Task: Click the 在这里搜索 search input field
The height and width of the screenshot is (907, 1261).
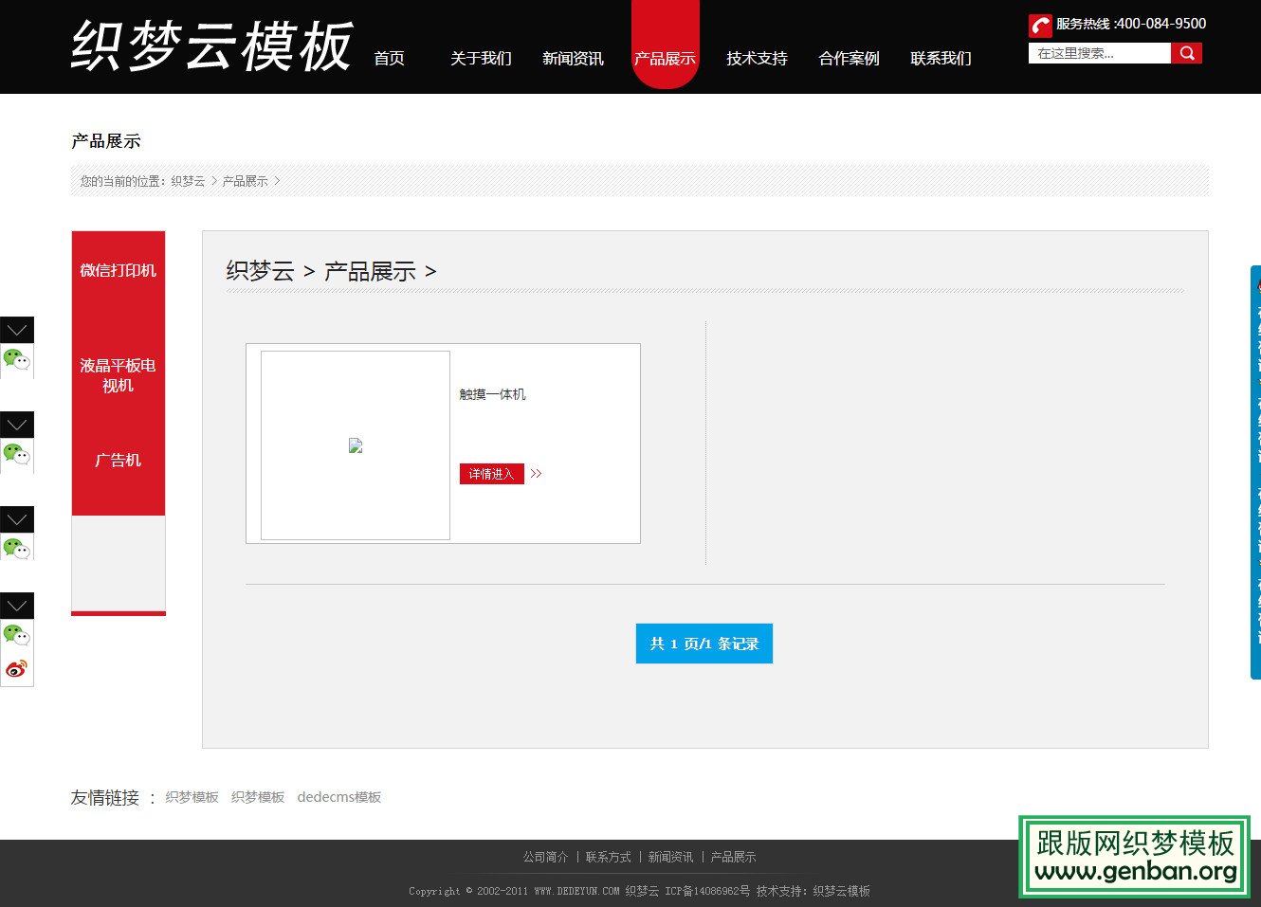Action: (1100, 53)
